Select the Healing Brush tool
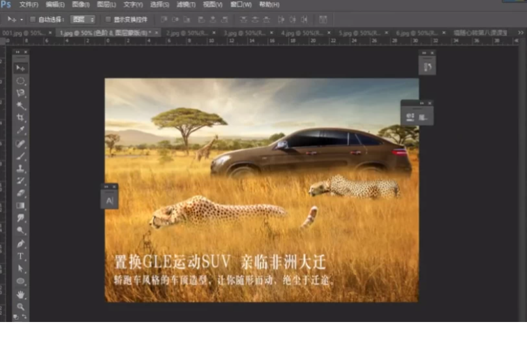This screenshot has width=527, height=337. pyautogui.click(x=20, y=144)
